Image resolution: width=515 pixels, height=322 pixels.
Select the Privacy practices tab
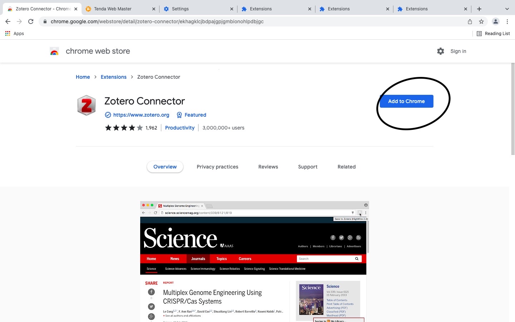click(217, 167)
